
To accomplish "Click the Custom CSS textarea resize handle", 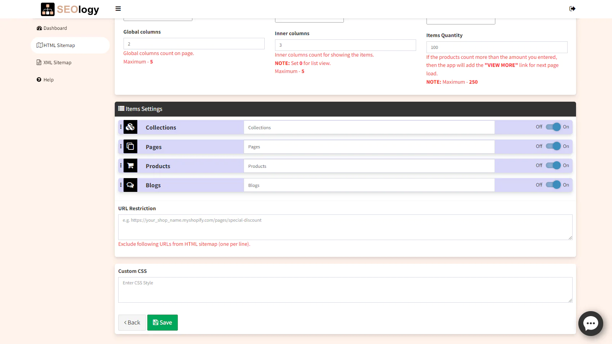I will tap(570, 300).
